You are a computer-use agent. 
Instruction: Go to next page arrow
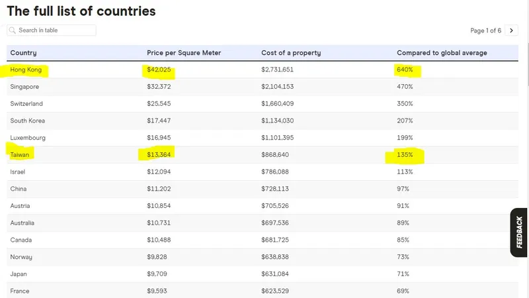(x=511, y=30)
